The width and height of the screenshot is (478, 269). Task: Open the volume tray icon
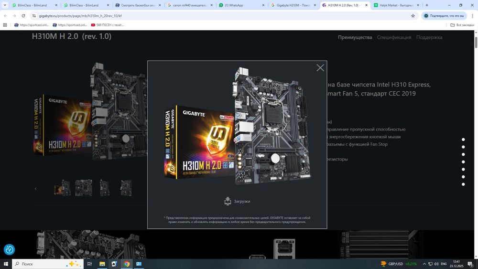(x=436, y=264)
